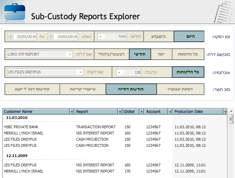
Task: Click the חודשי report type button
Action: [140, 54]
